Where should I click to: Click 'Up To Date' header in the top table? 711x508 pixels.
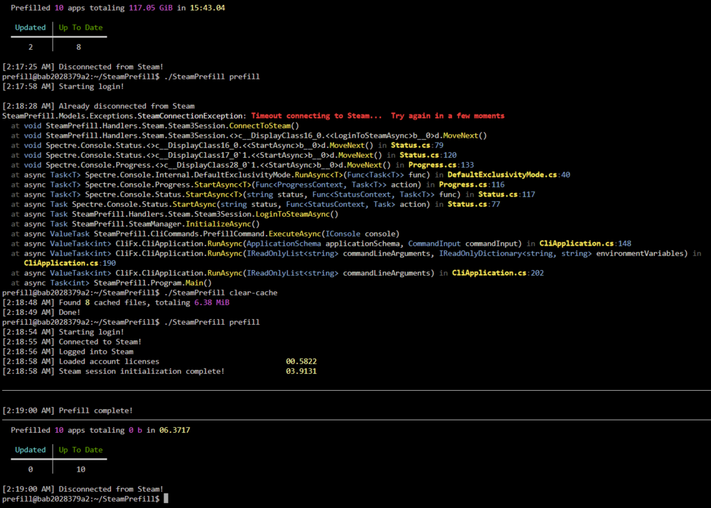81,27
